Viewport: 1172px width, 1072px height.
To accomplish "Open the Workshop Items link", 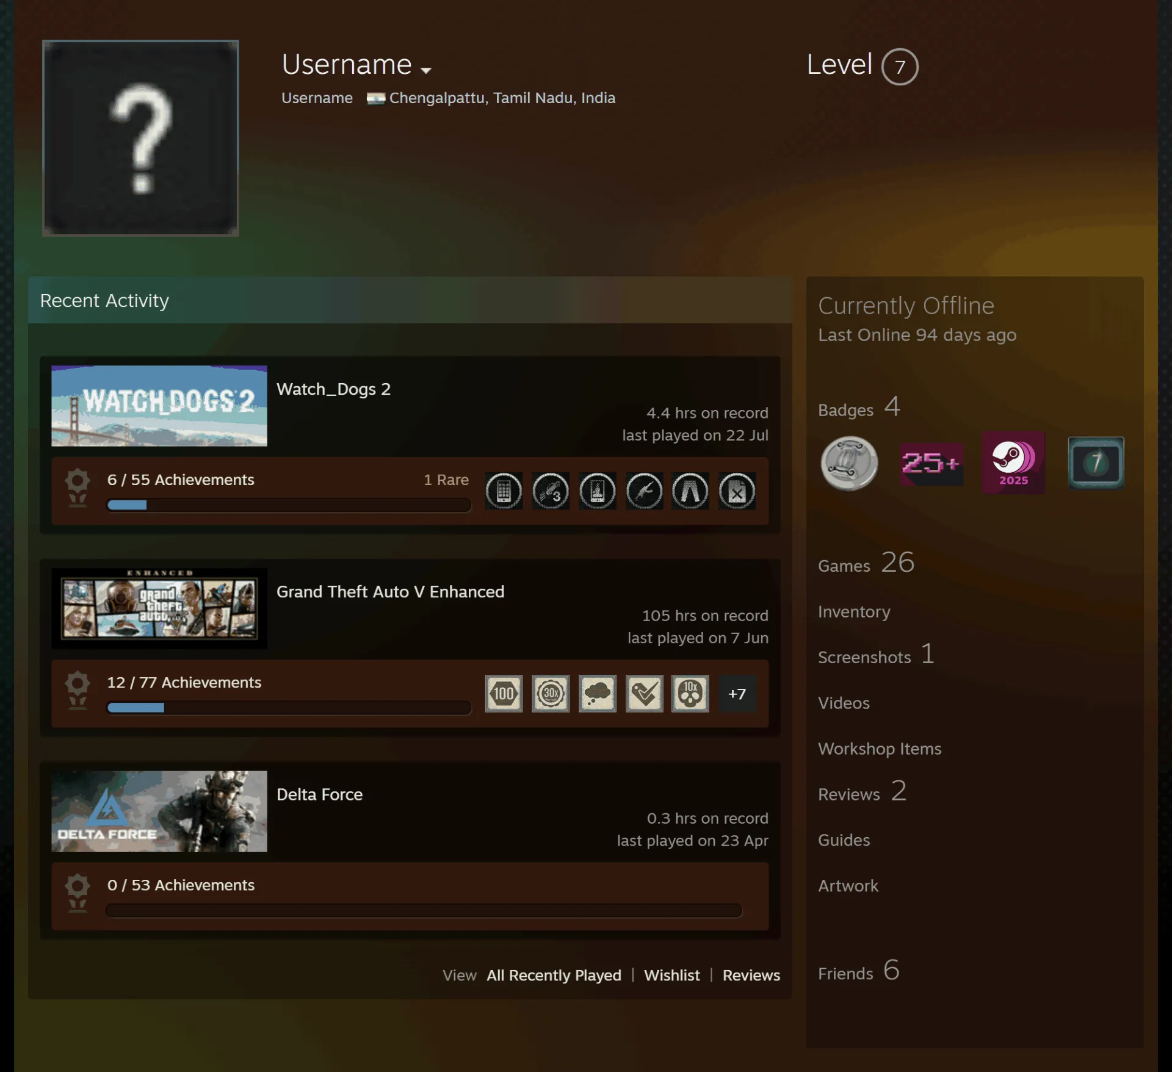I will (x=880, y=749).
